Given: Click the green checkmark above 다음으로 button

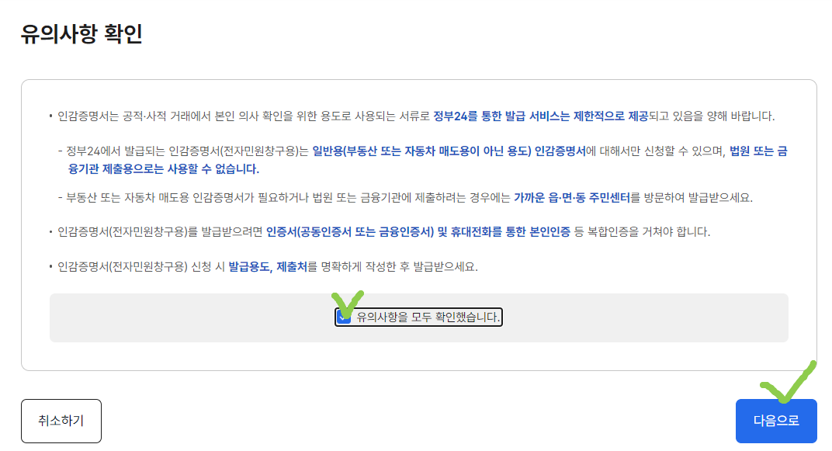Looking at the screenshot, I should pos(789,382).
